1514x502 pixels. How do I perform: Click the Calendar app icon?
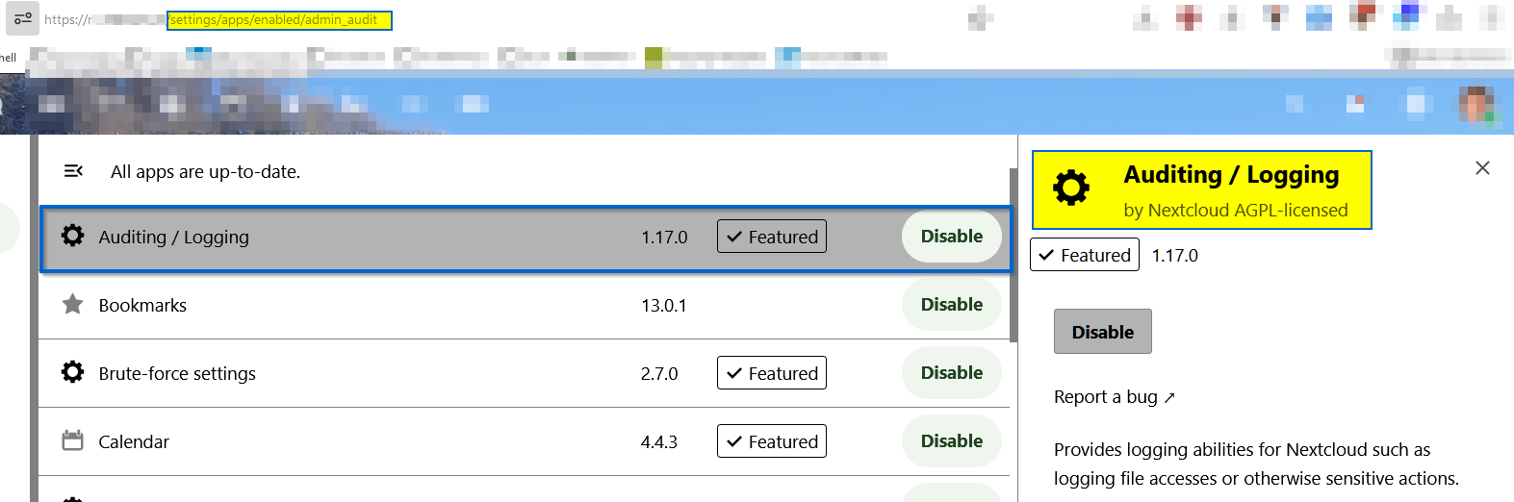click(72, 441)
